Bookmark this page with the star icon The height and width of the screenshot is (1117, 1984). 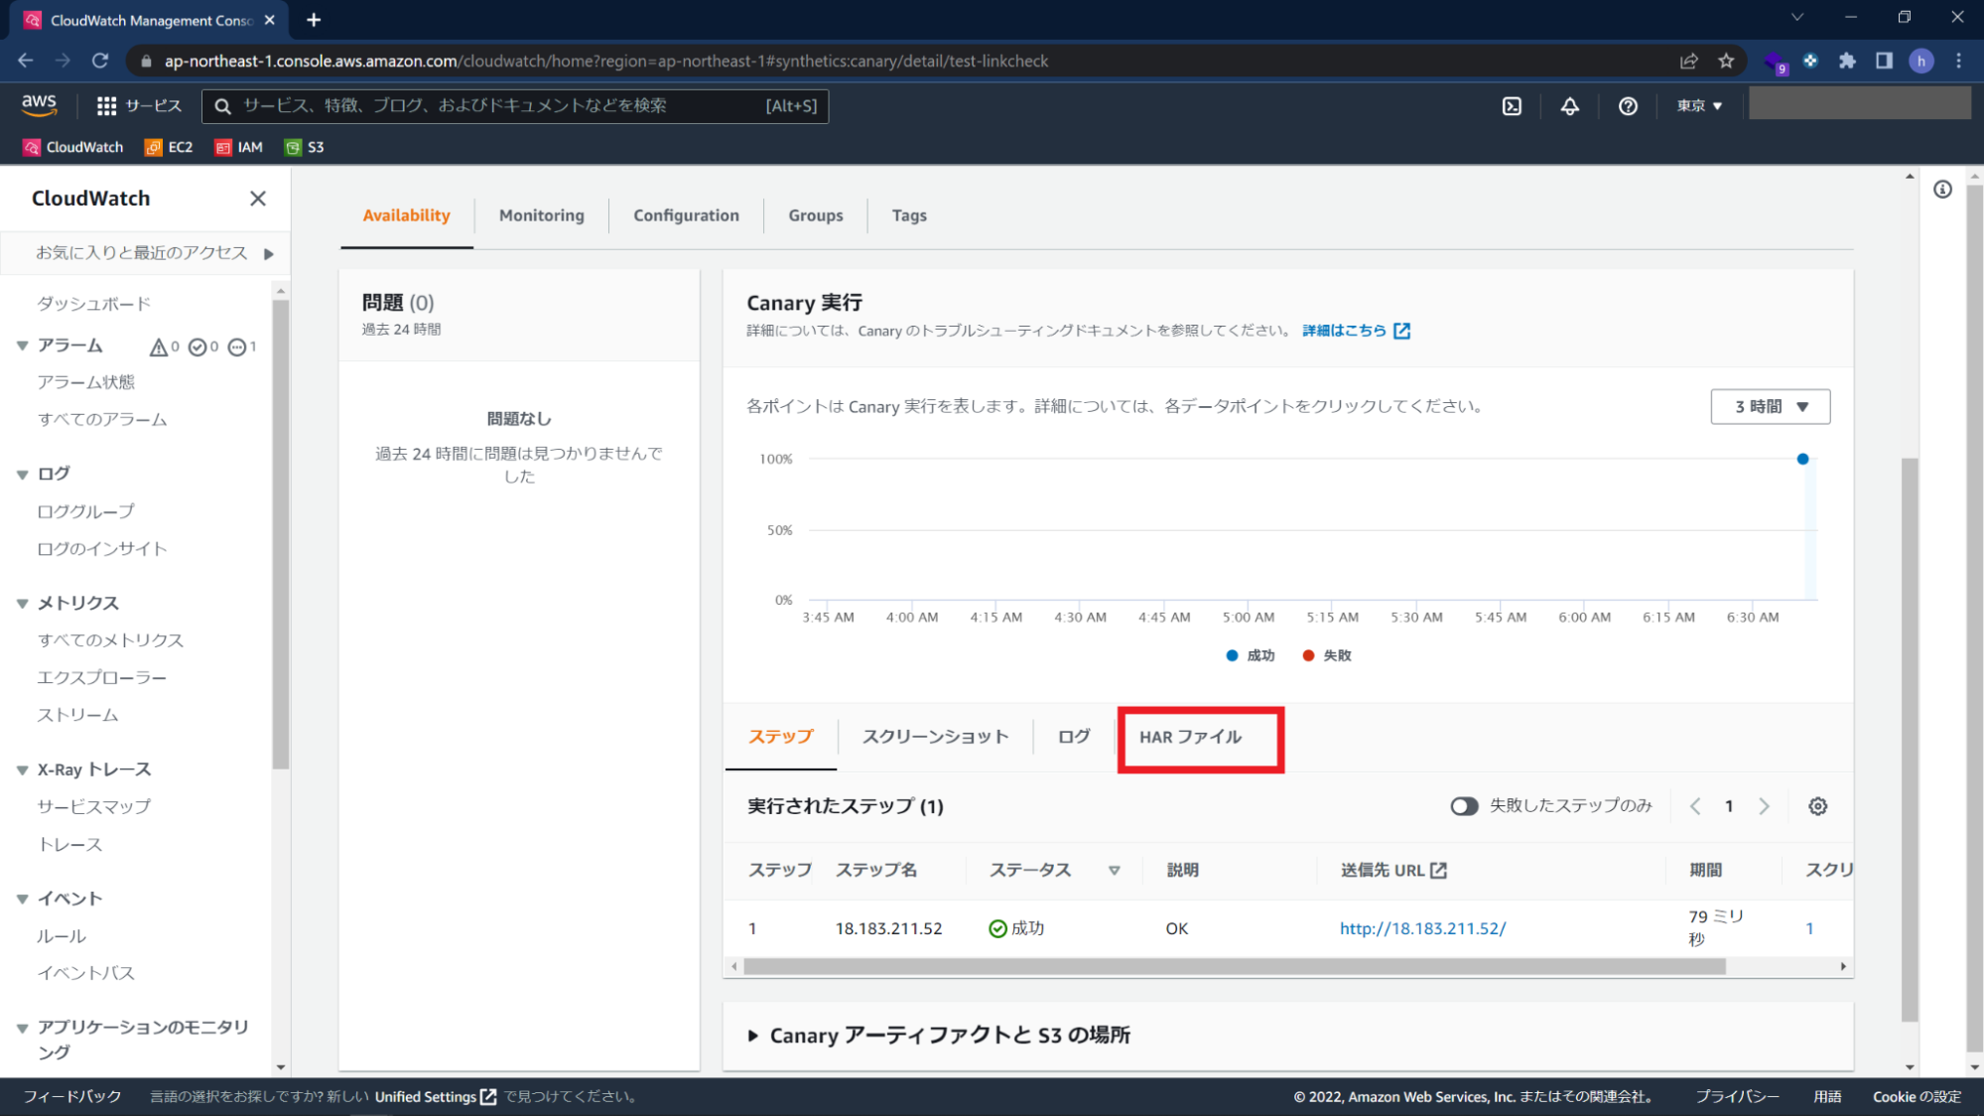[x=1726, y=61]
